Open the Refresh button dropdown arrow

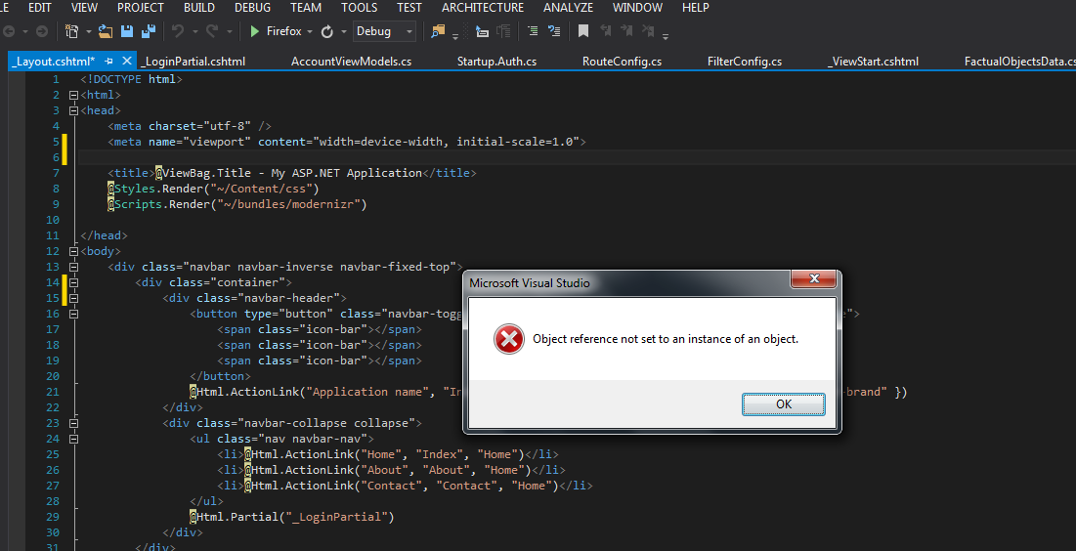tap(343, 31)
